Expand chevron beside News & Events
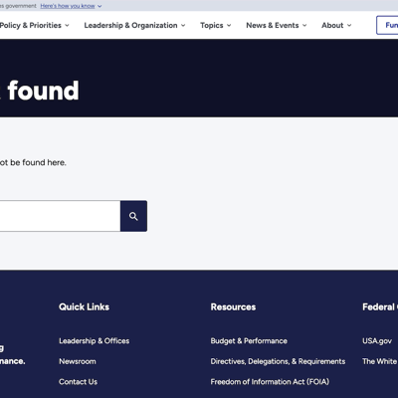 [x=304, y=25]
